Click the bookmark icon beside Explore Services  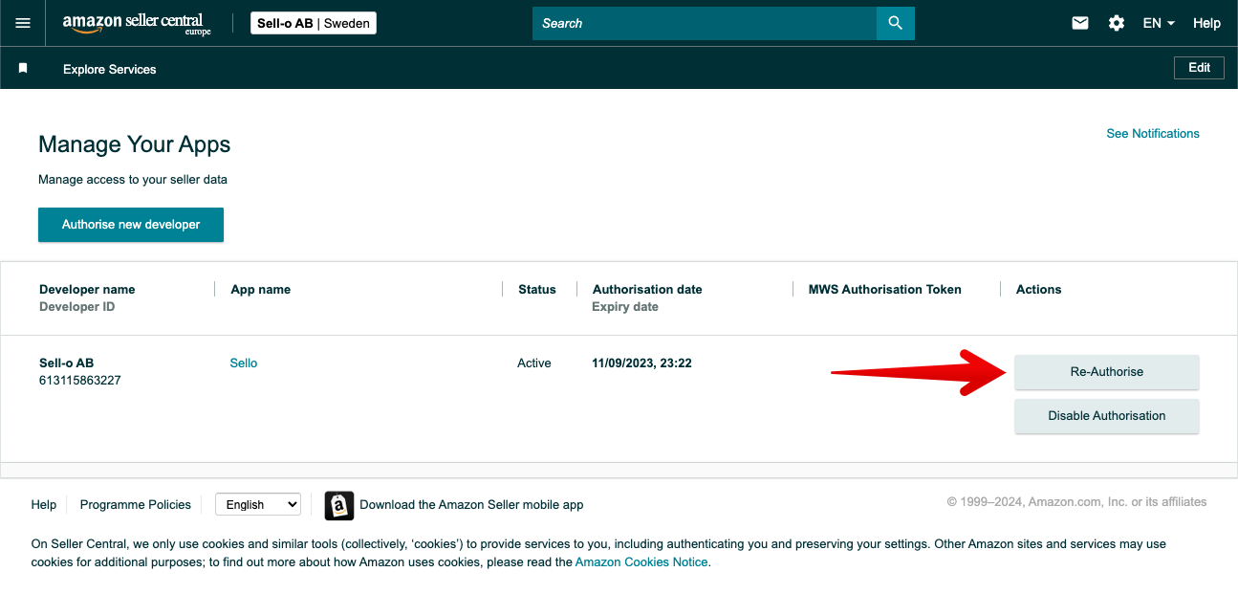[23, 69]
